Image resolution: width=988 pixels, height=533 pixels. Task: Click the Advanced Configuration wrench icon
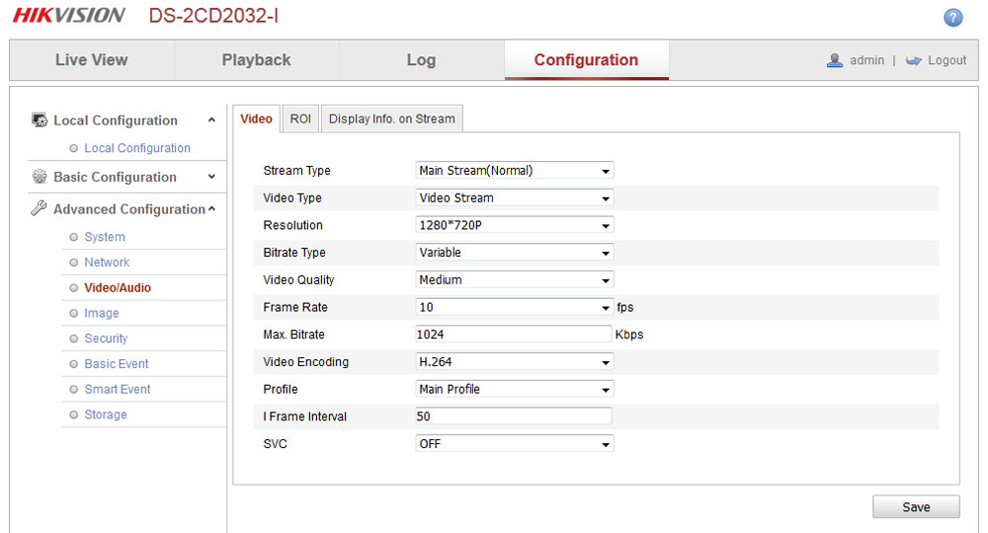click(x=39, y=208)
